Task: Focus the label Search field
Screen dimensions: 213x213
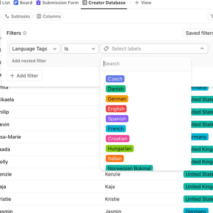Action: click(145, 63)
